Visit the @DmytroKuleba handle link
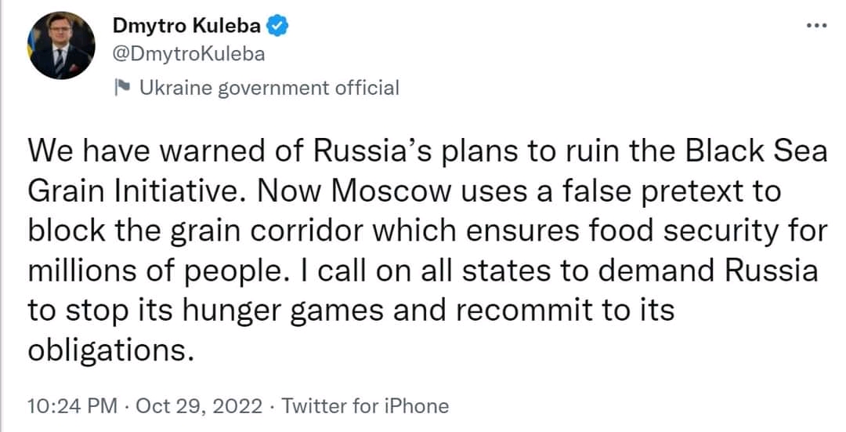This screenshot has height=432, width=846. (x=189, y=55)
